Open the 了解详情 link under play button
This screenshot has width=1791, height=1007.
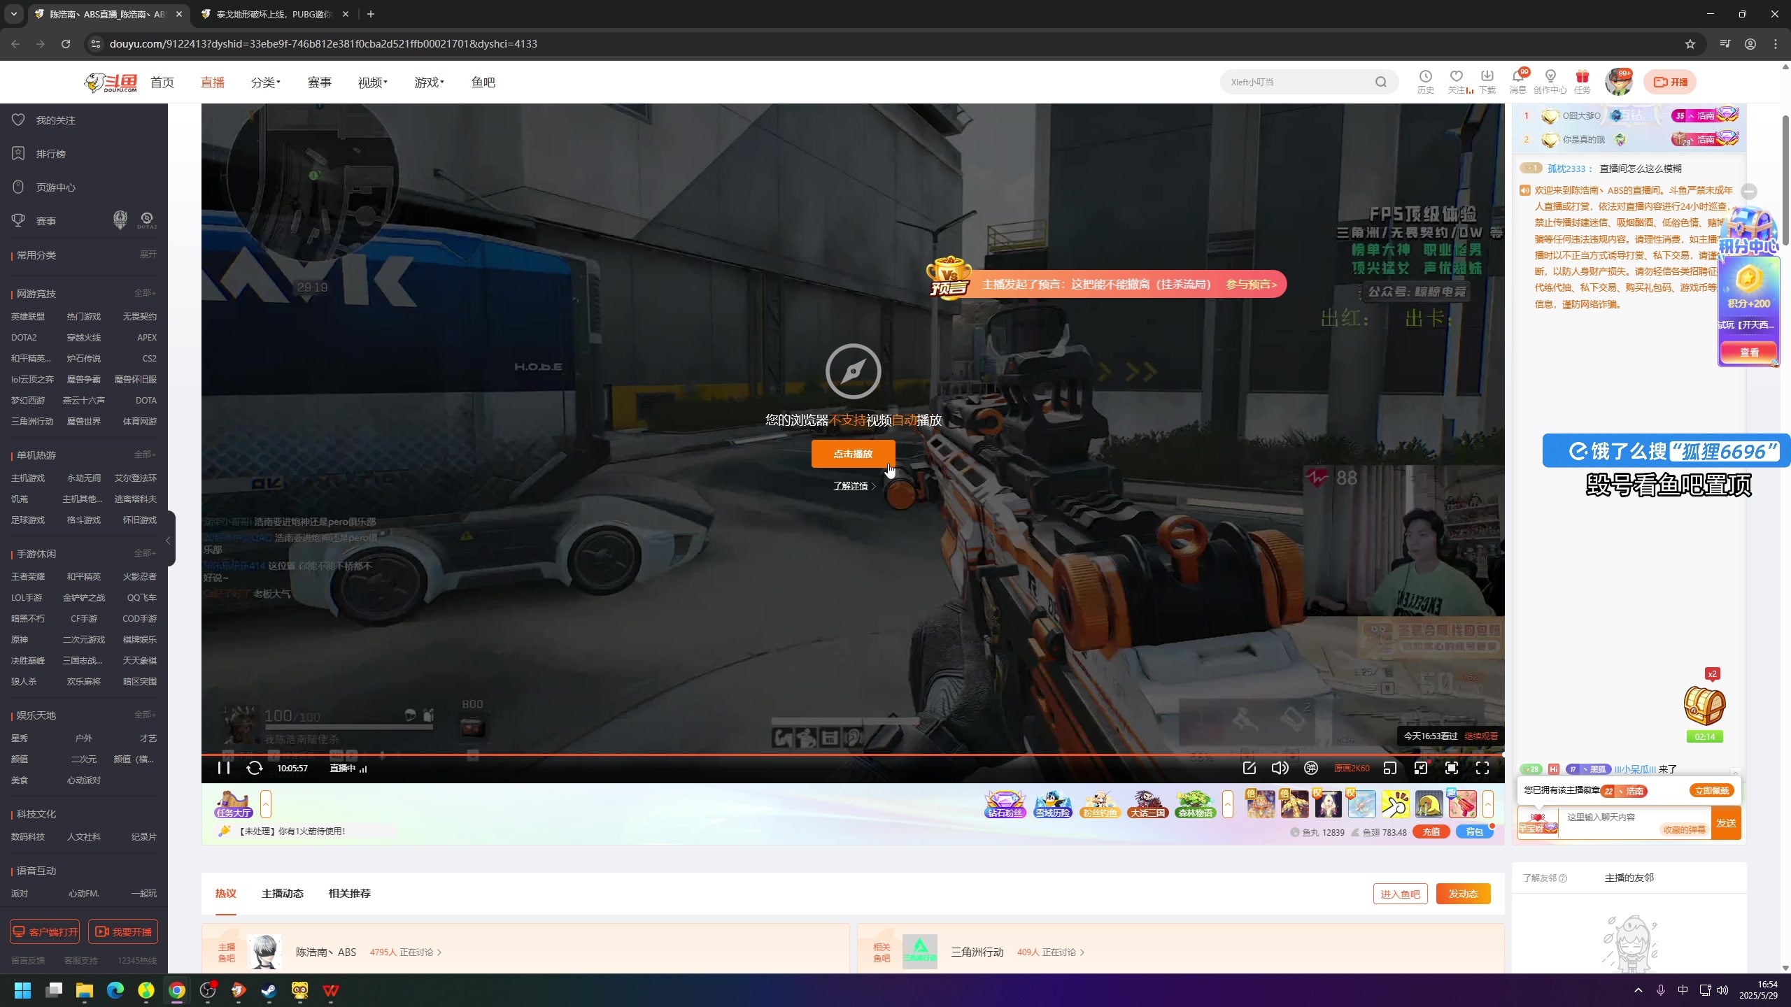pos(854,486)
